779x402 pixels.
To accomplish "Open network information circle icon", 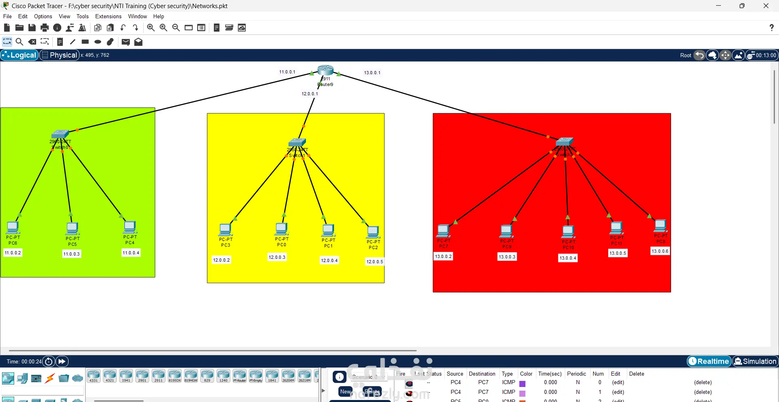I will pos(57,28).
